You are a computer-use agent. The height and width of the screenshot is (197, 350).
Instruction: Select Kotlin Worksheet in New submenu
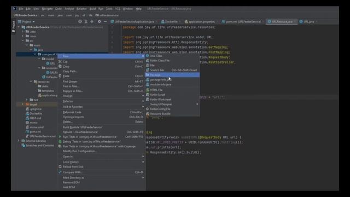172,100
